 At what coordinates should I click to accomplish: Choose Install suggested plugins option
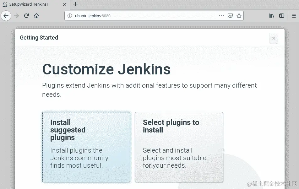tap(86, 147)
